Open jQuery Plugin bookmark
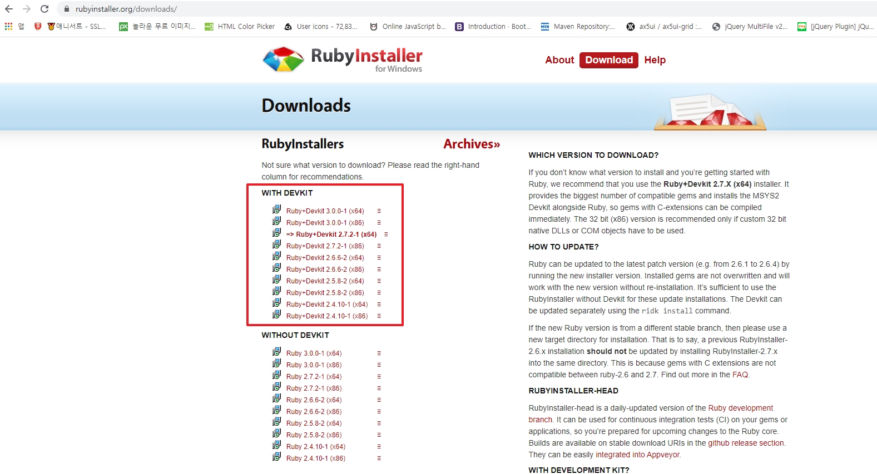The height and width of the screenshot is (474, 877). (836, 26)
